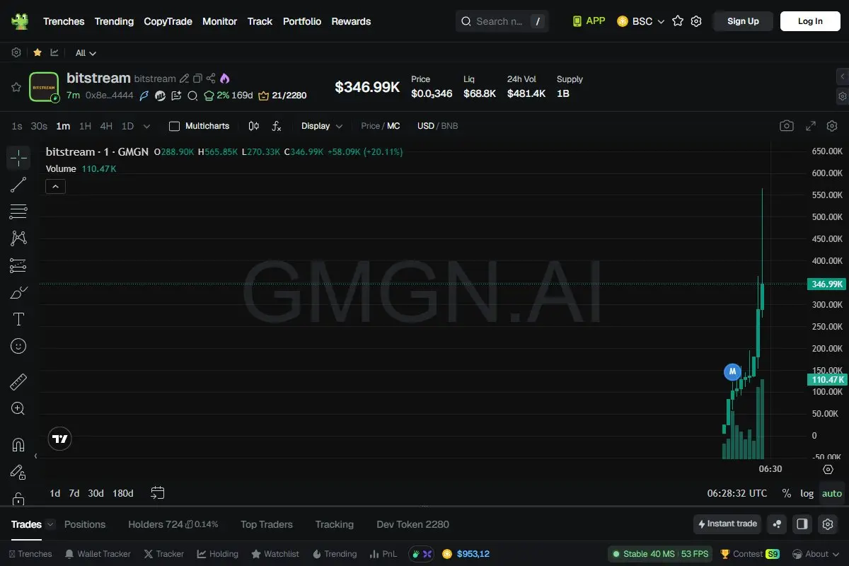Open the go-to-date calendar icon
The width and height of the screenshot is (849, 566).
tap(158, 493)
